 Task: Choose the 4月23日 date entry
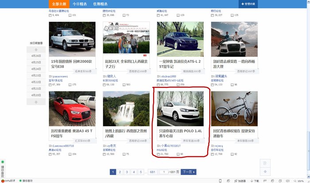click(36, 76)
